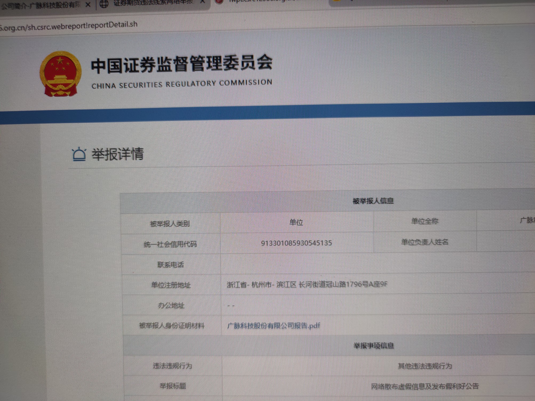Click the CSRC national emblem logo
This screenshot has height=401, width=535.
click(x=61, y=74)
